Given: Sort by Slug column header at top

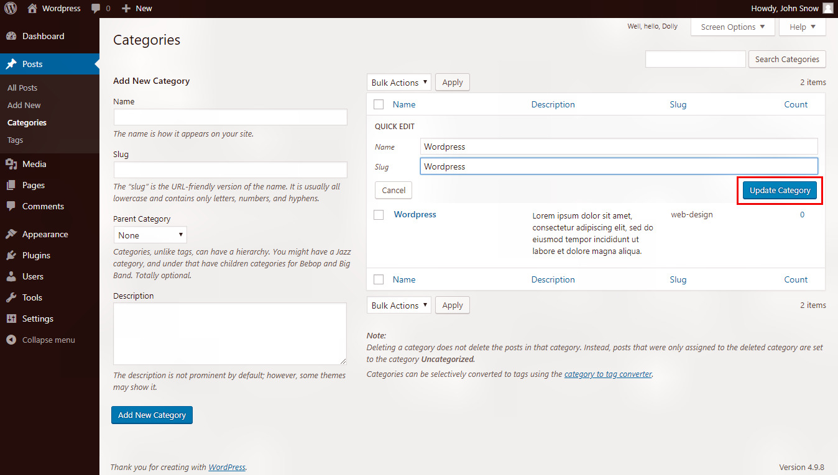Looking at the screenshot, I should click(x=678, y=104).
